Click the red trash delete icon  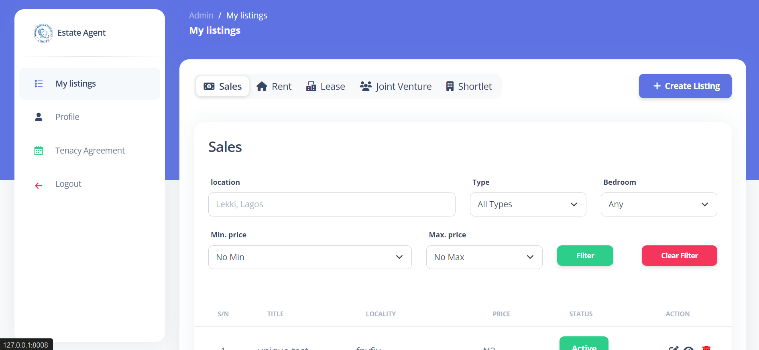pyautogui.click(x=706, y=348)
